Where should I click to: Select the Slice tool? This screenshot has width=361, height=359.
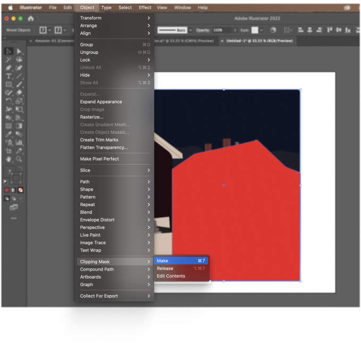coord(19,151)
